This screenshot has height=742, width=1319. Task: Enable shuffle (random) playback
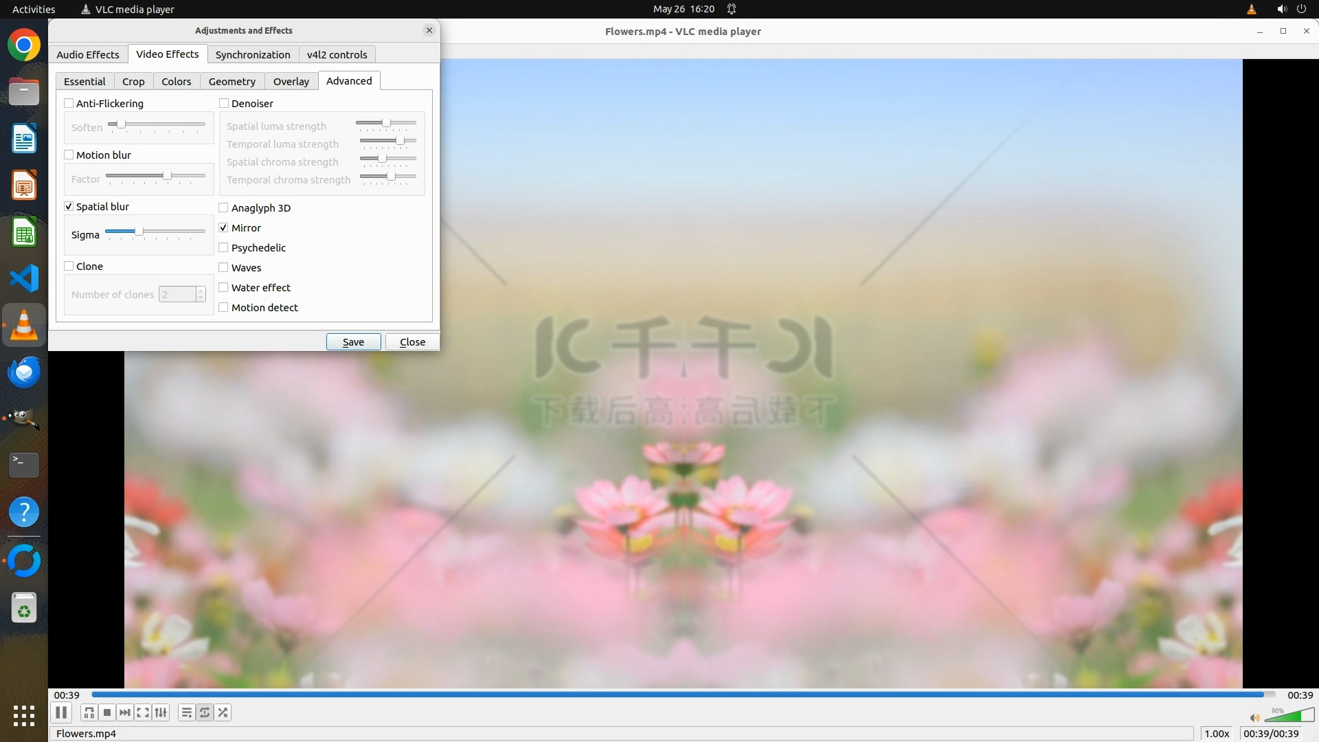pyautogui.click(x=223, y=712)
